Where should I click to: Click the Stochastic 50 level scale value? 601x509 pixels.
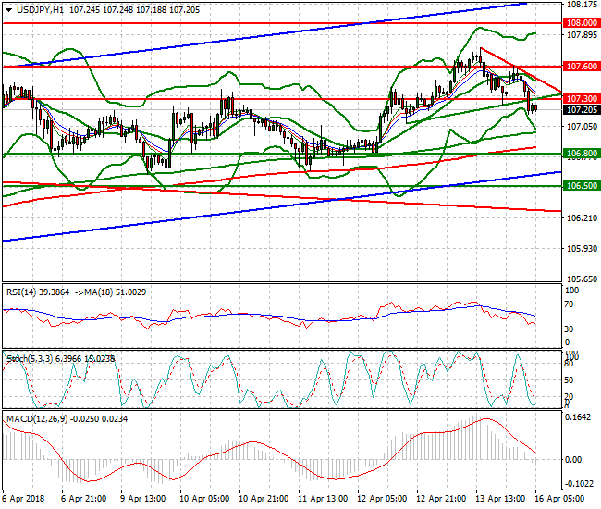click(570, 380)
